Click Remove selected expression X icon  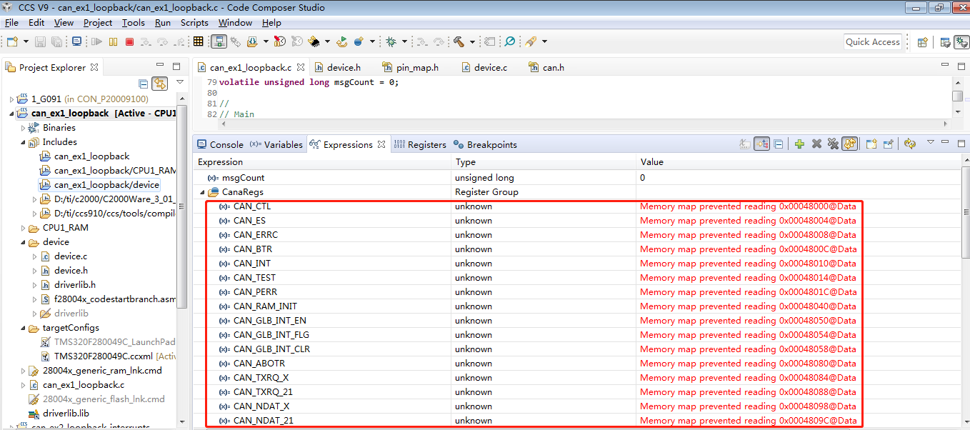[816, 144]
